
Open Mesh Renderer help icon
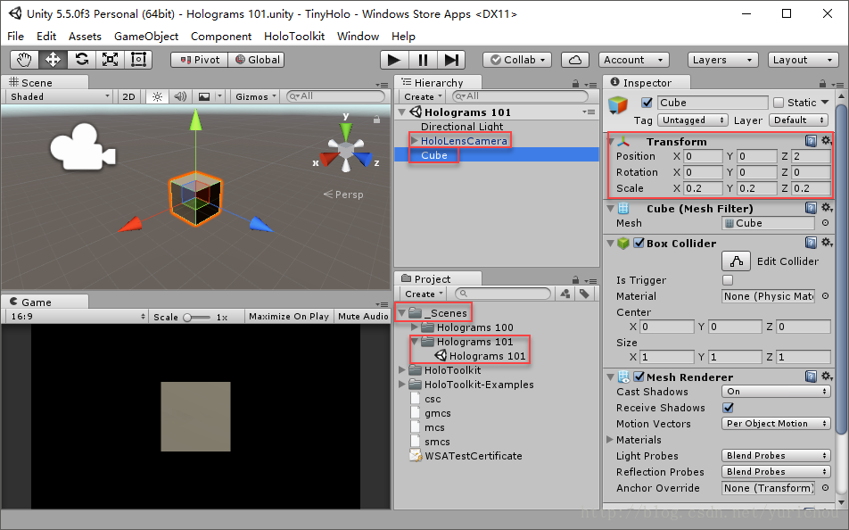(x=811, y=377)
